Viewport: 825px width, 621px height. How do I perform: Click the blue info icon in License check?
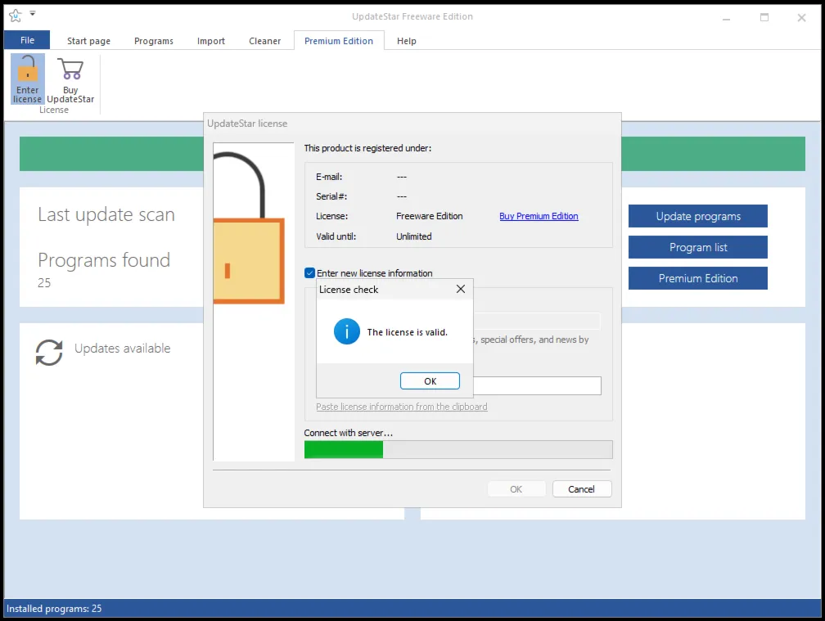pos(347,331)
